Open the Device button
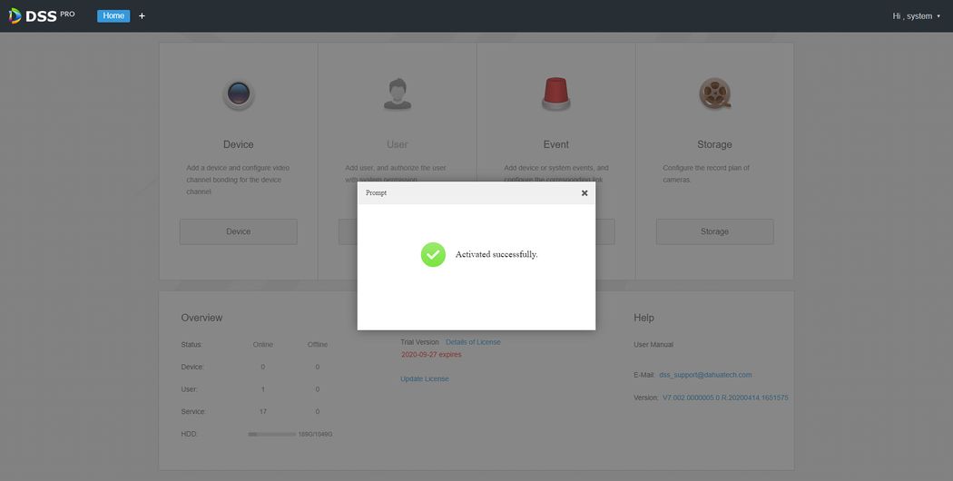This screenshot has height=481, width=953. pyautogui.click(x=238, y=231)
